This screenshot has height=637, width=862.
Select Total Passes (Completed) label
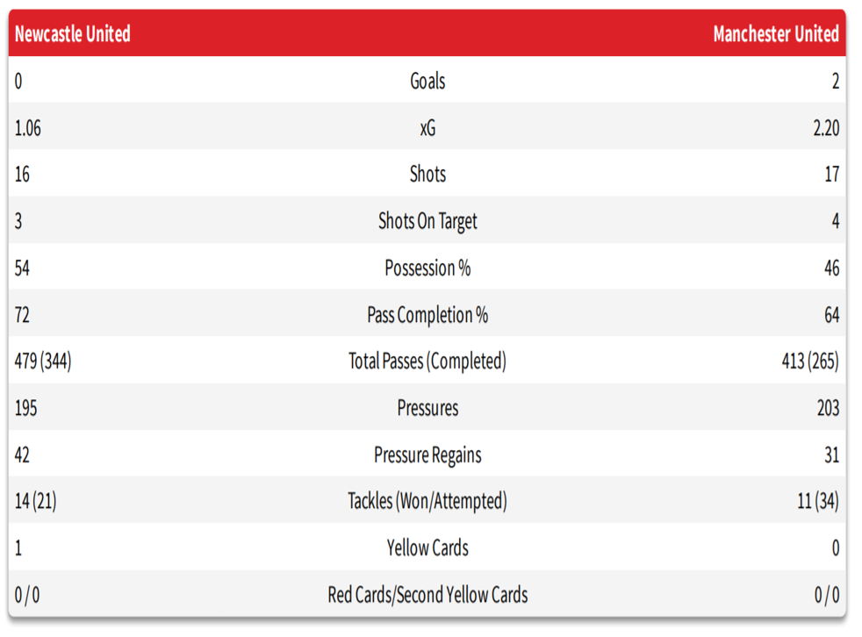427,361
